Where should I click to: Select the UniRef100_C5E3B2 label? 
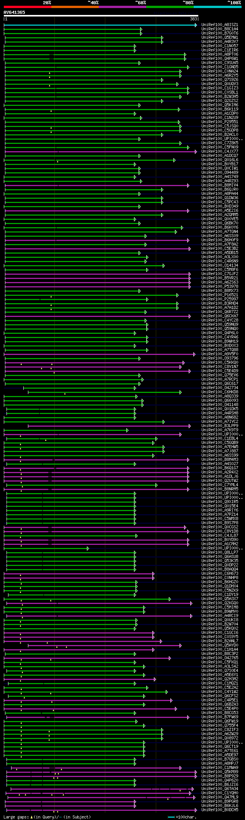tap(220, 249)
